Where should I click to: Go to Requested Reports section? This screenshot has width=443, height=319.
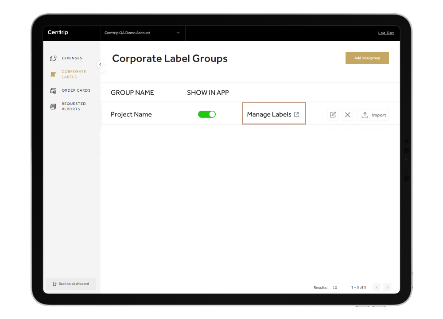74,106
